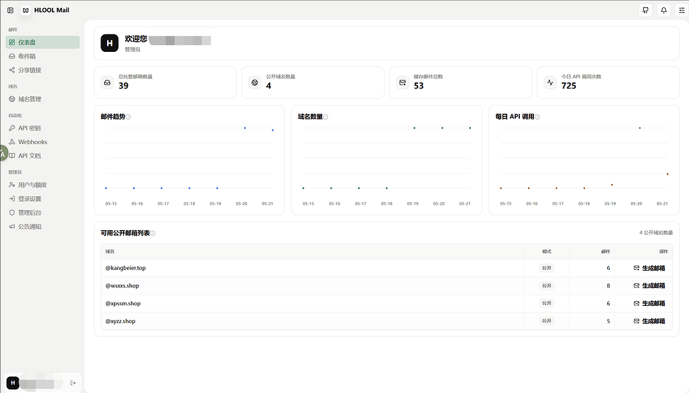The width and height of the screenshot is (689, 393).
Task: Click the info icon beside 可用公开邮箱列表
Action: click(153, 233)
